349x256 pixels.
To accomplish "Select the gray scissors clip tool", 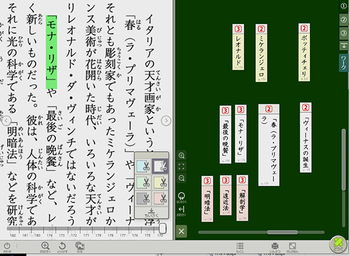I will (143, 198).
